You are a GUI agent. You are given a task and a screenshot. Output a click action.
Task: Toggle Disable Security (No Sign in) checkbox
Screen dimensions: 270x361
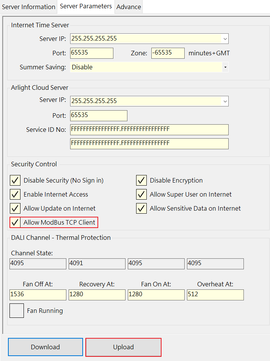[x=15, y=180]
